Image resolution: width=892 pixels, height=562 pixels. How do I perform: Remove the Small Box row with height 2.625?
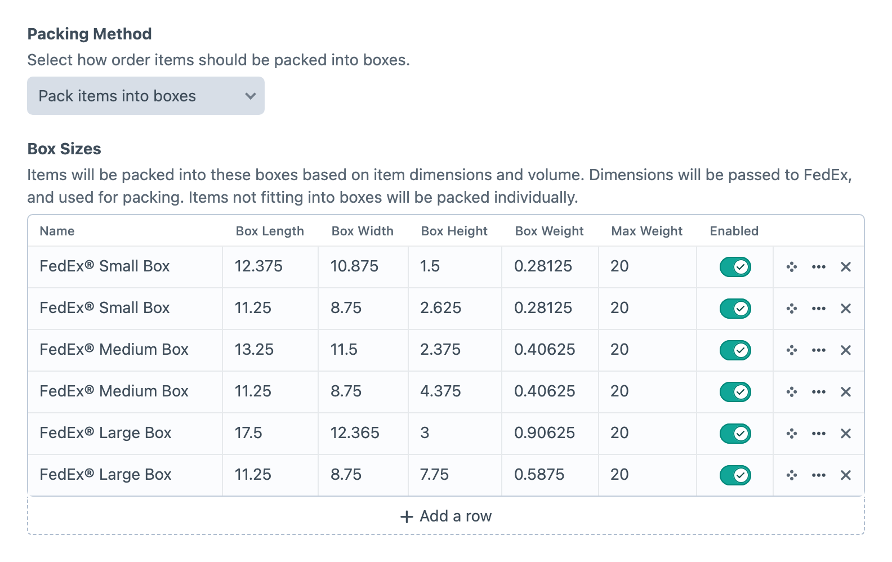(x=846, y=309)
